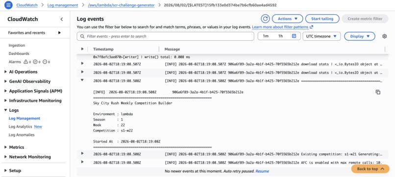The height and width of the screenshot is (177, 395).
Task: Go to Log management breadcrumb link
Action: [63, 5]
